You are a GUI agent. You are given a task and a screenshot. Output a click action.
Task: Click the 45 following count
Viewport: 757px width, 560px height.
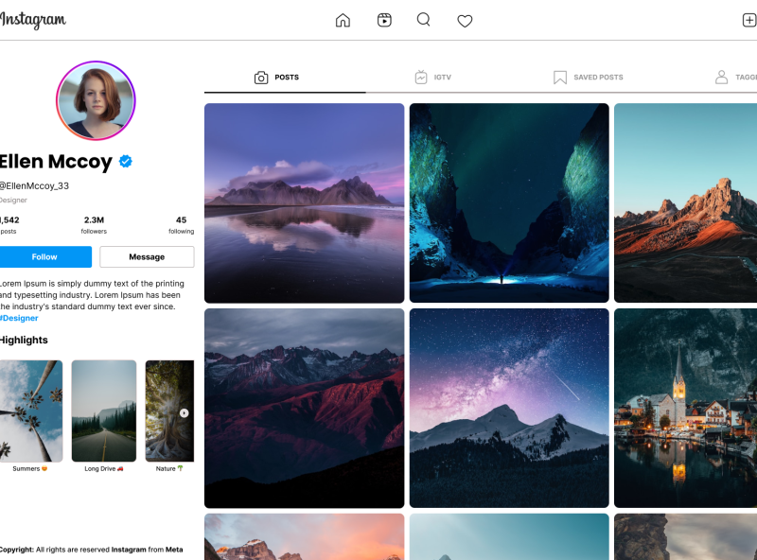coord(181,225)
